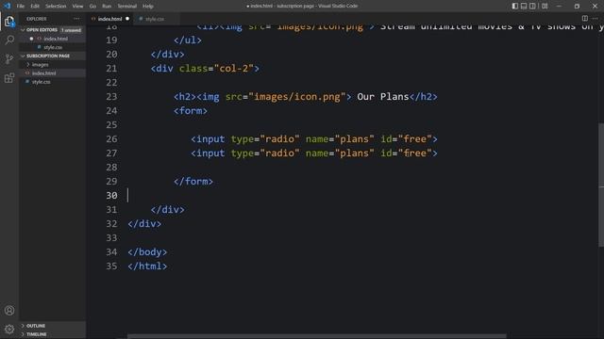Click the closing body tag
Viewport: 604px width, 339px height.
147,251
